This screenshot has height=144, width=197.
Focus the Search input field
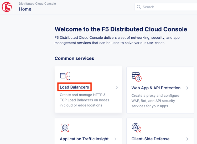tap(168, 7)
